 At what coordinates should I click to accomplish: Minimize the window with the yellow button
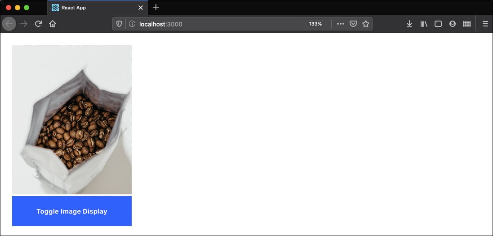coord(18,8)
